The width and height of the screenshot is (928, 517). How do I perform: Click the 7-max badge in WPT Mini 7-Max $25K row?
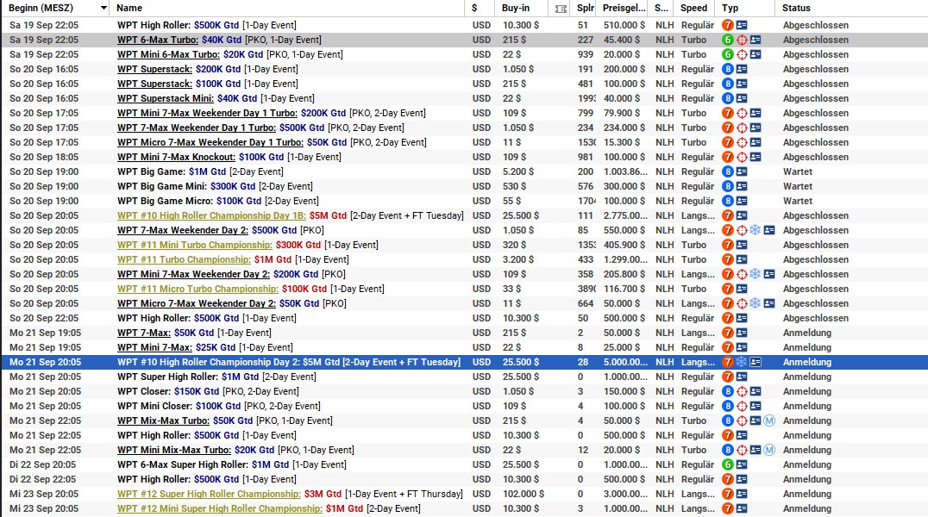pos(727,347)
